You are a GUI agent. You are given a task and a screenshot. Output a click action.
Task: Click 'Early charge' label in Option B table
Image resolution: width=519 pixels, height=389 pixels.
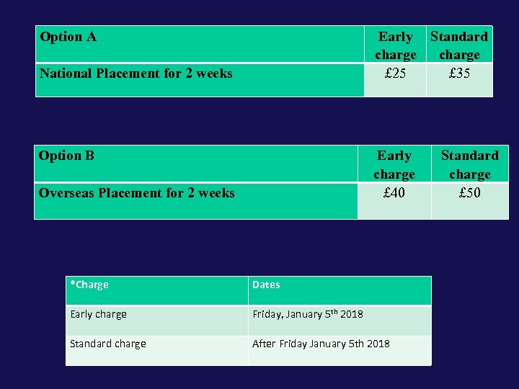[x=394, y=165]
